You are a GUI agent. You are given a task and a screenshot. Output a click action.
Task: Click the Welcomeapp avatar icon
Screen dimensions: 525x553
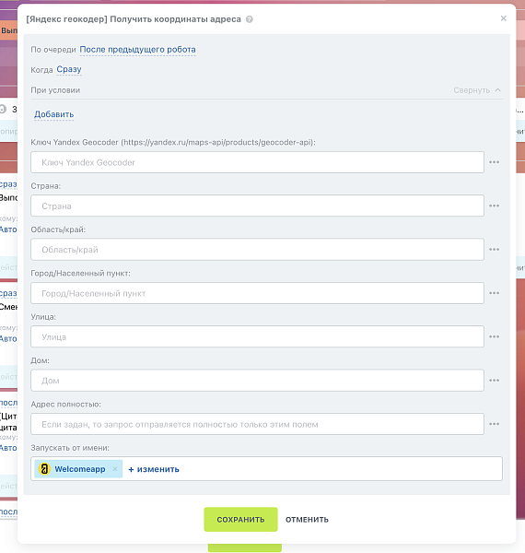[x=44, y=469]
